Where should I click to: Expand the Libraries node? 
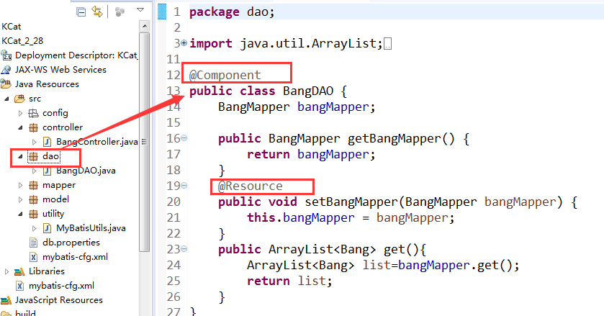[x=6, y=271]
